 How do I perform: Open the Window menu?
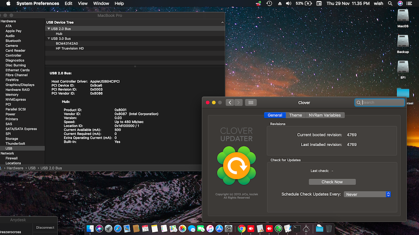click(101, 3)
